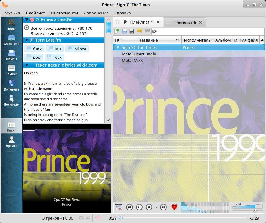Click the Имя файла column header
266x223 pixels.
coord(249,40)
